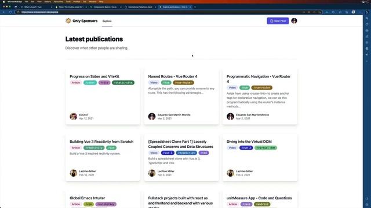Click author name EGOIST

[x=83, y=114]
